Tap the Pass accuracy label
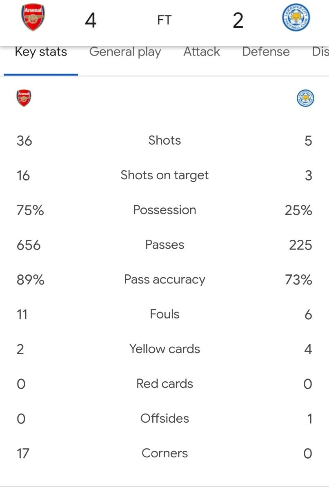 click(x=164, y=280)
